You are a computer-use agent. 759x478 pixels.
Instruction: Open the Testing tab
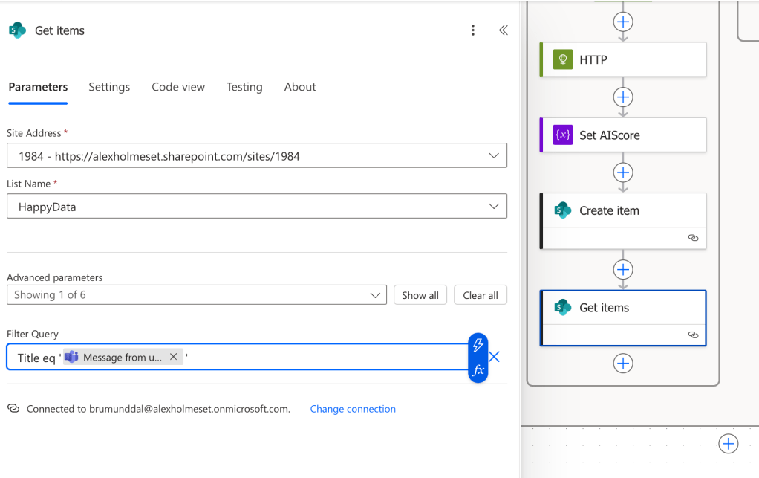[244, 87]
